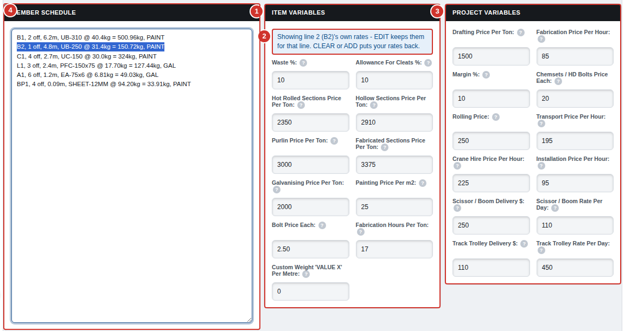Edit Custom Weight 'VALUE X' Per Metre field
The width and height of the screenshot is (625, 331).
point(310,291)
